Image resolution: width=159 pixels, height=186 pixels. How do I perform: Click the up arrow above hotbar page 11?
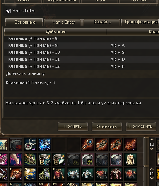tap(152, 169)
